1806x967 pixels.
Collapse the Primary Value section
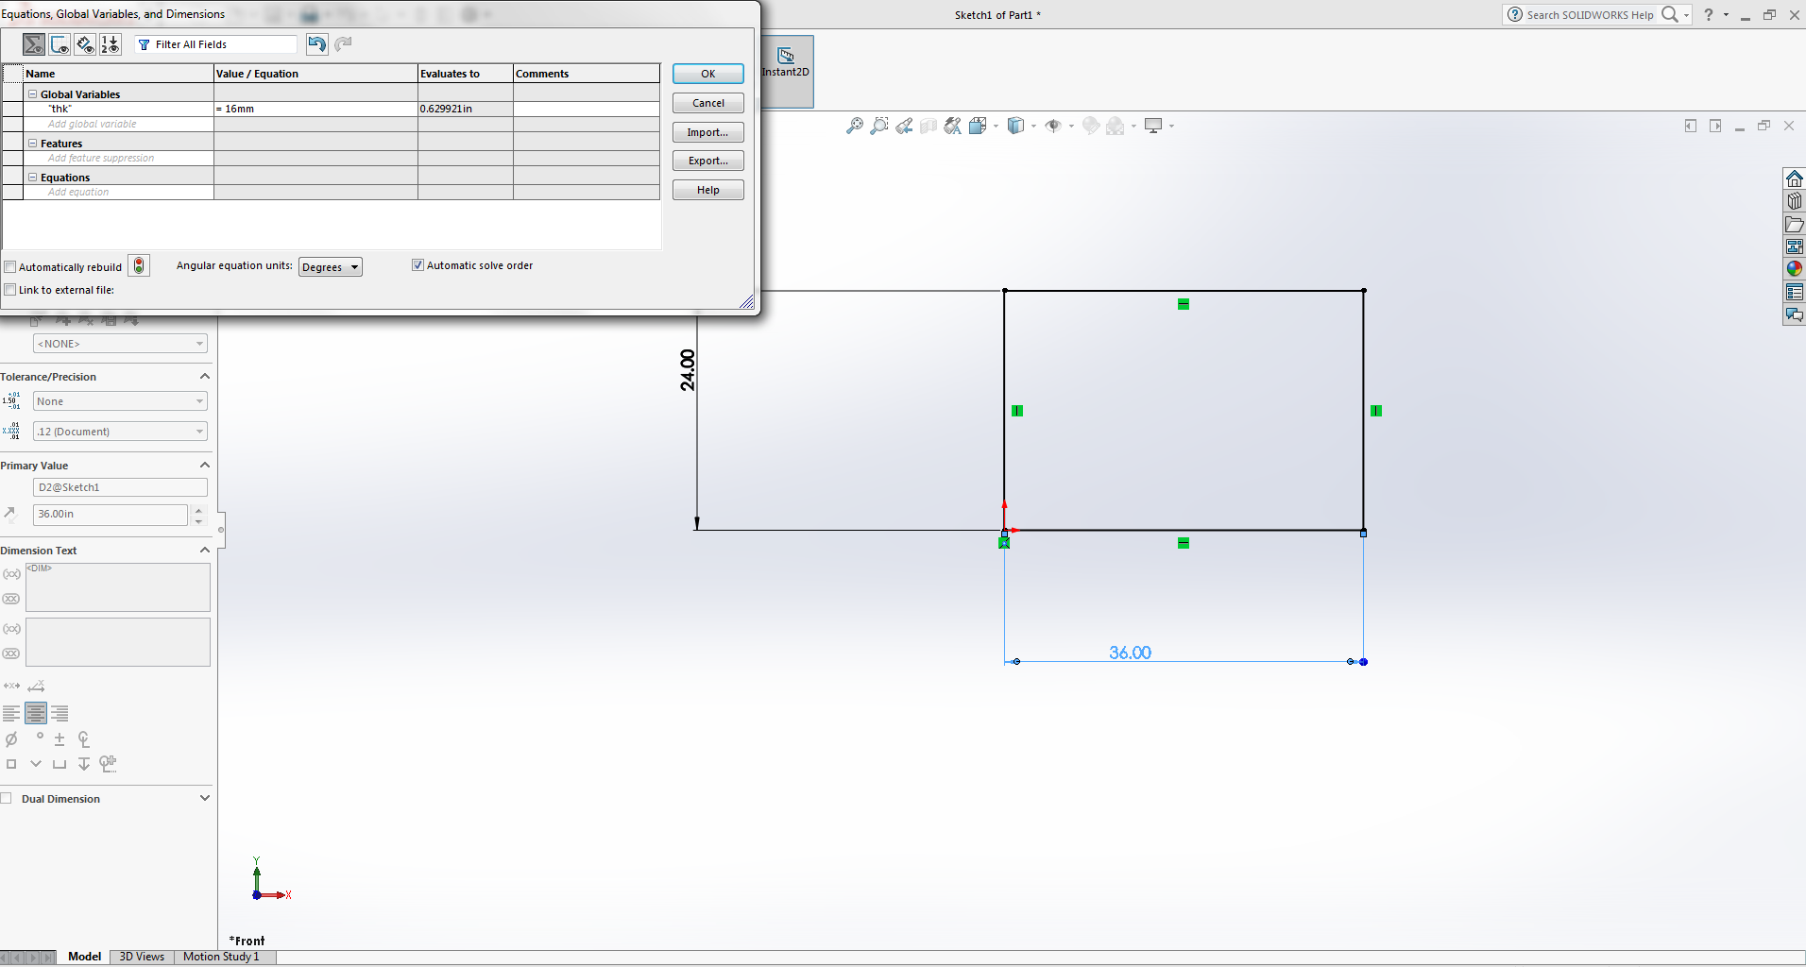pyautogui.click(x=204, y=465)
